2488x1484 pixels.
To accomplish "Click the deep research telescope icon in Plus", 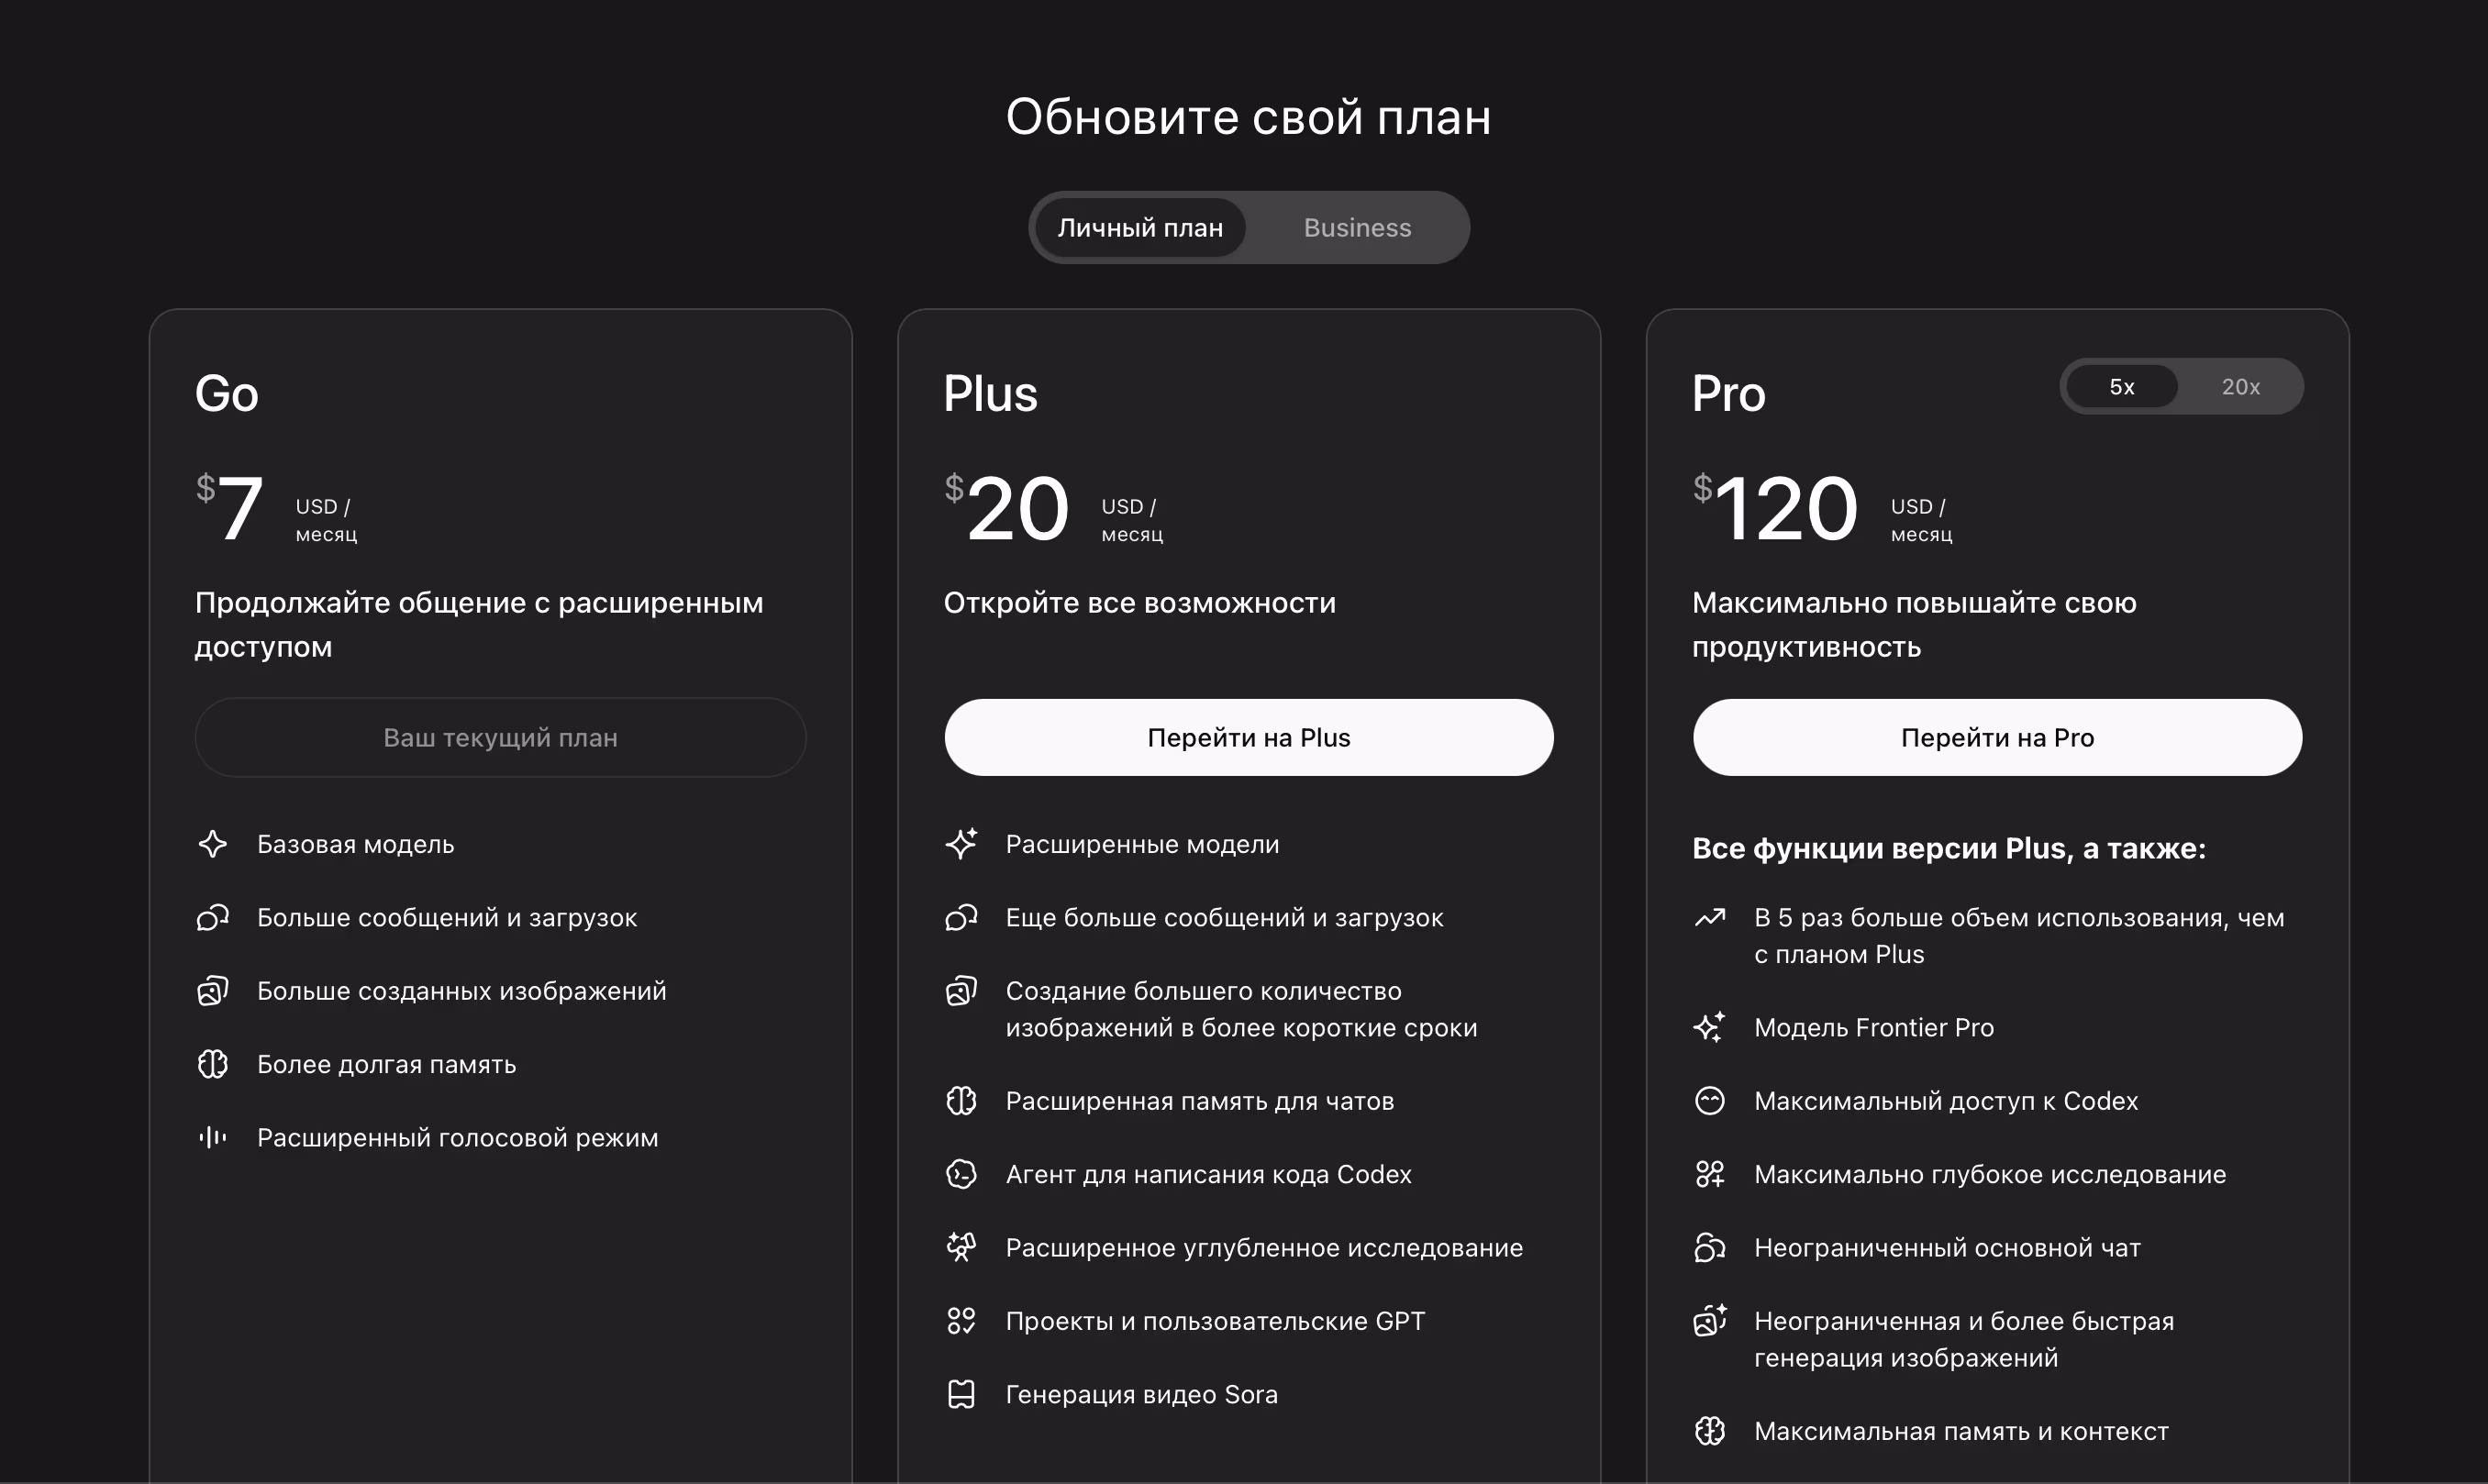I will 961,1247.
